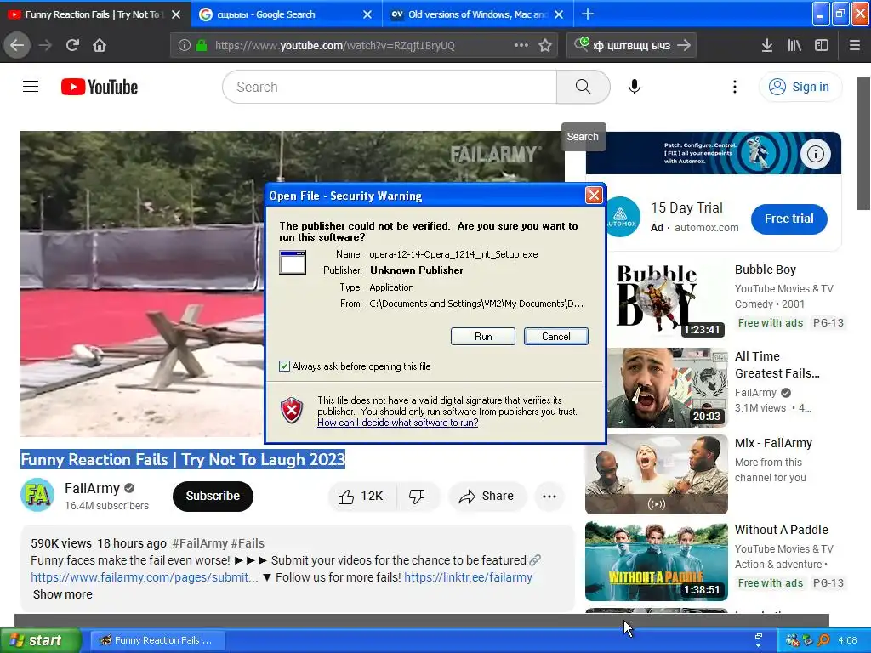This screenshot has width=871, height=653.
Task: Expand description with Show more
Action: (x=63, y=594)
